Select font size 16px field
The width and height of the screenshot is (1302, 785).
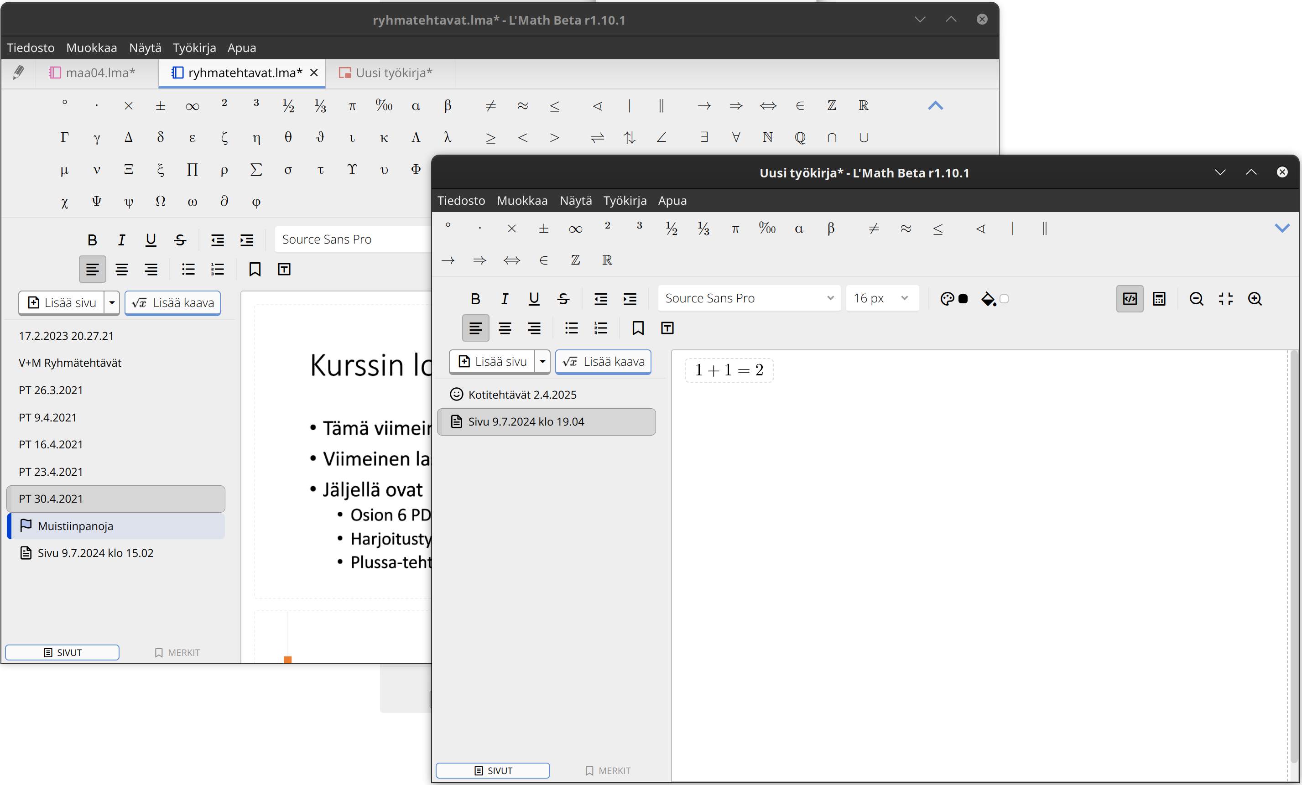tap(878, 298)
